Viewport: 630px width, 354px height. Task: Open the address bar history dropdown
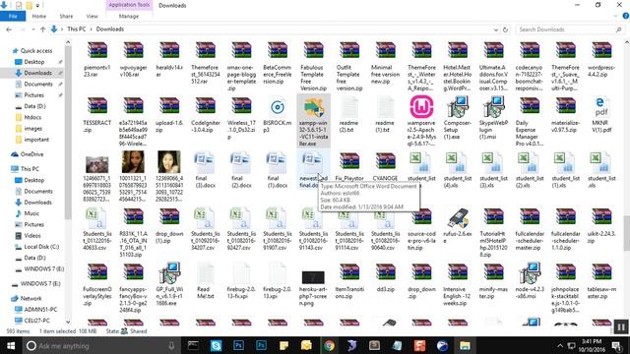click(496, 29)
